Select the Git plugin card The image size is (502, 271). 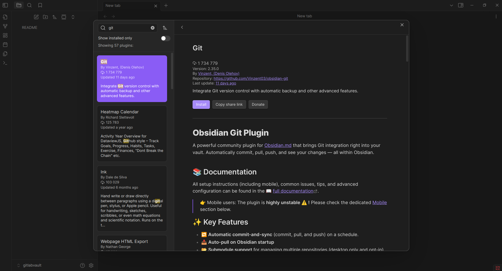(132, 79)
